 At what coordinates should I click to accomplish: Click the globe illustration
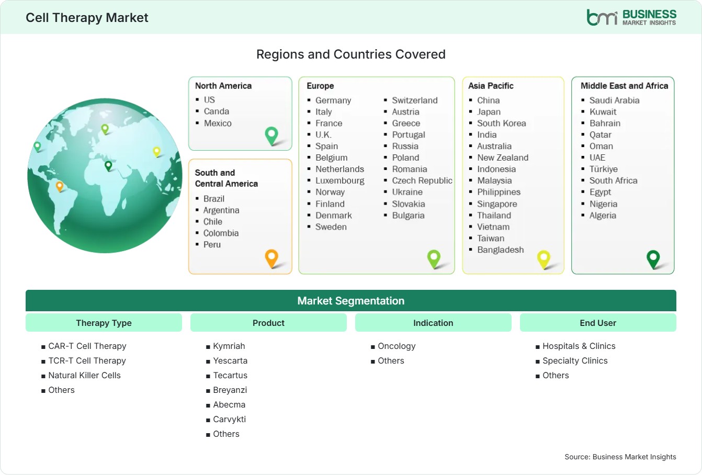tap(105, 176)
